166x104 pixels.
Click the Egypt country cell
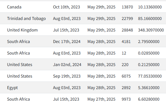(12, 88)
